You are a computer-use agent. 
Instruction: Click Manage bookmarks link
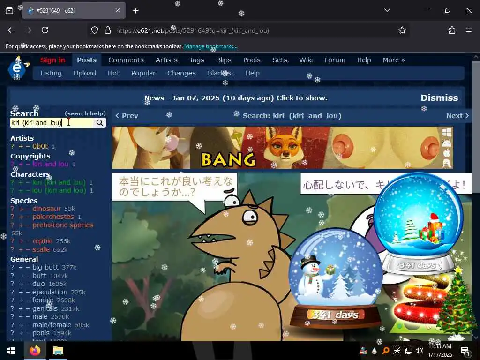210,46
